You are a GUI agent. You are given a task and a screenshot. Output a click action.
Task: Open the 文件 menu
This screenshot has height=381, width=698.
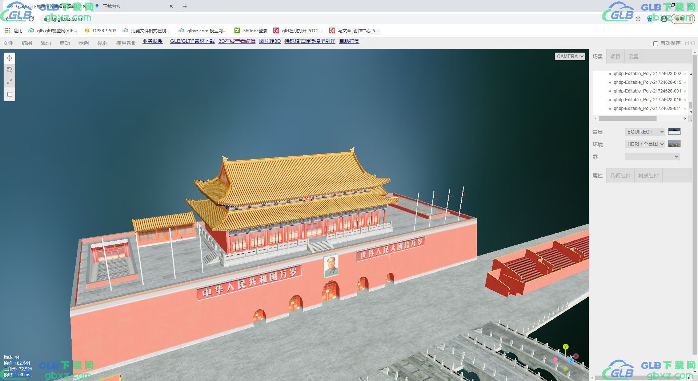(8, 43)
